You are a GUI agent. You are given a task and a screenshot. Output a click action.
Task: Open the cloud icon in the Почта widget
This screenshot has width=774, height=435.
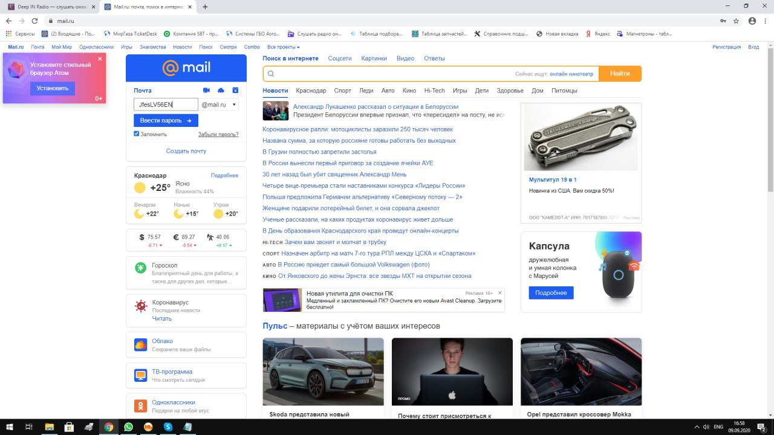(221, 90)
